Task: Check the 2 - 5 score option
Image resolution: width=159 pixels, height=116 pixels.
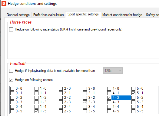Action: (61, 111)
